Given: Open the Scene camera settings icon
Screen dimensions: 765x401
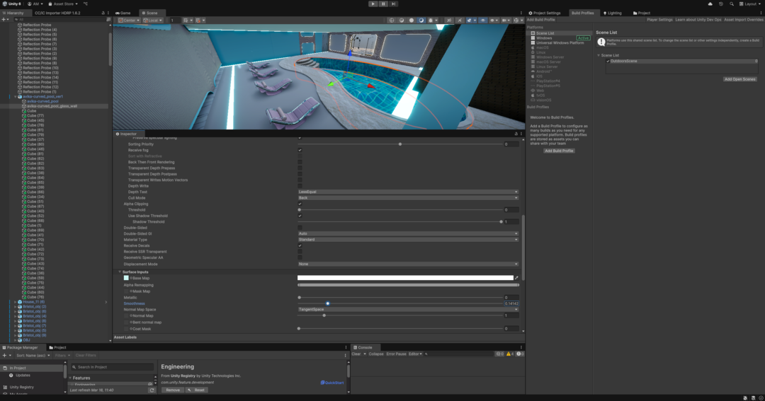Looking at the screenshot, I should pyautogui.click(x=505, y=21).
